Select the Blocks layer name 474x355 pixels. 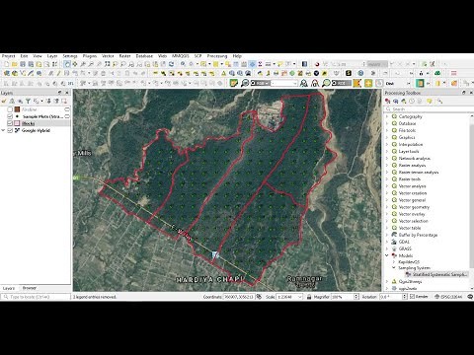pos(29,123)
